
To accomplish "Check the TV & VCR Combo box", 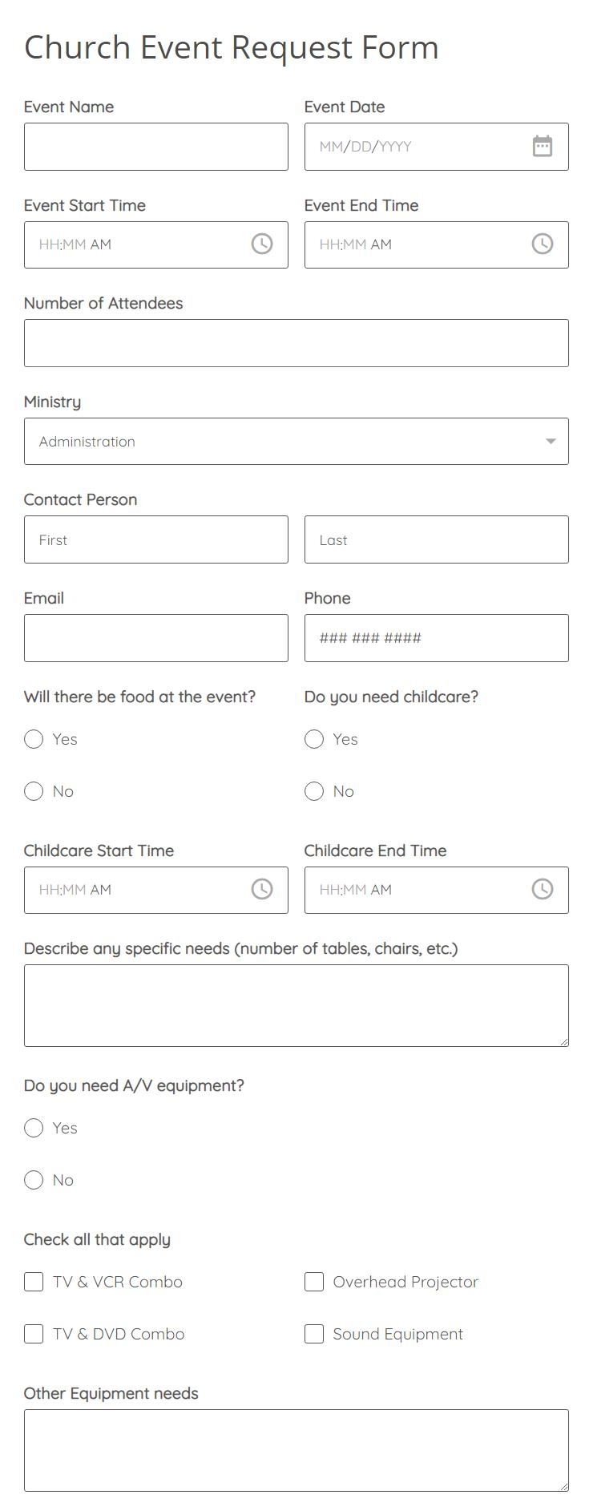I will [x=33, y=1282].
